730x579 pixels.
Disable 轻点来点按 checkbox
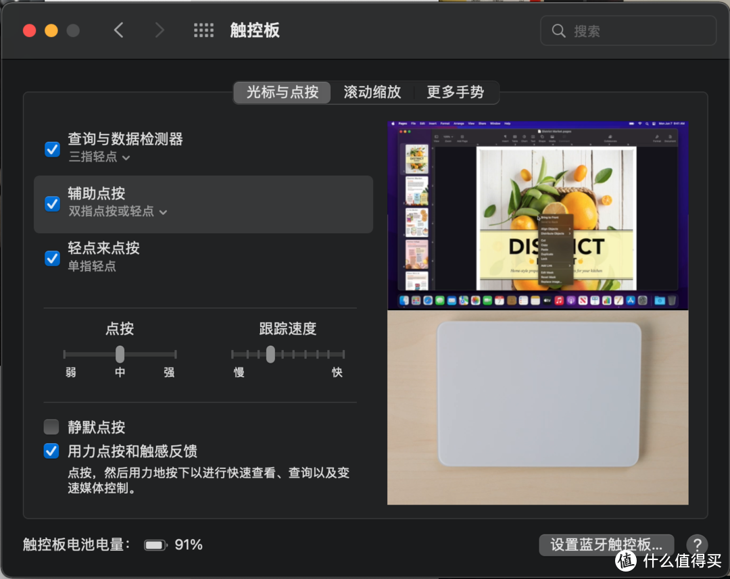click(x=52, y=258)
